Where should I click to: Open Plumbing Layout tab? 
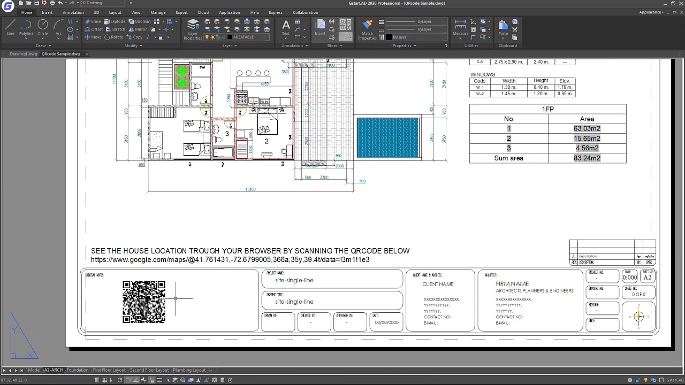[189, 370]
